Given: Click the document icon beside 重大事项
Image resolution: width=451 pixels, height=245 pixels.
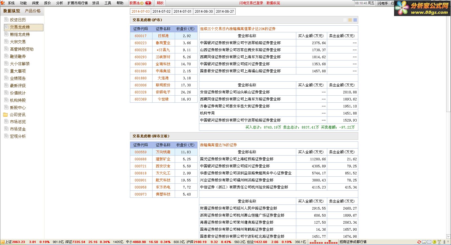Looking at the screenshot, I should [x=6, y=71].
